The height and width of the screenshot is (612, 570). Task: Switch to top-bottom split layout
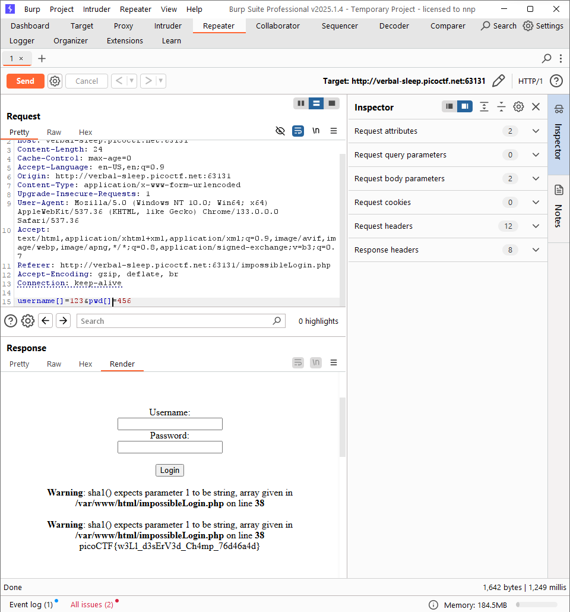tap(316, 103)
